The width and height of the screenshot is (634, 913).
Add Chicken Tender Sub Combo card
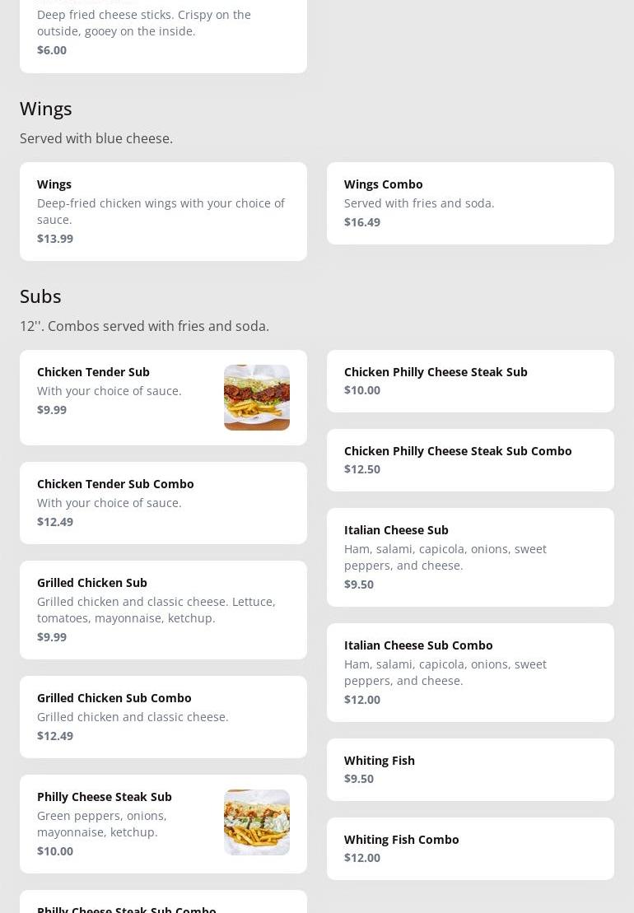click(x=163, y=503)
